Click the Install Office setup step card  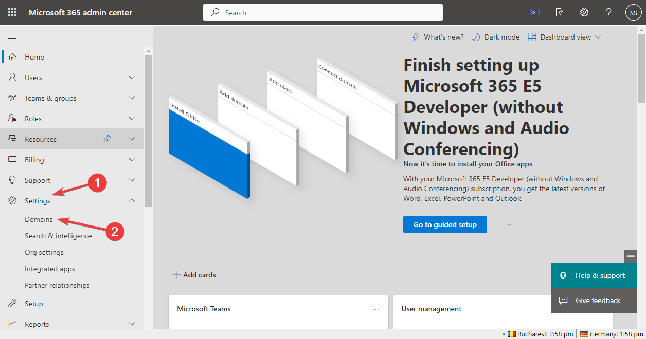209,146
